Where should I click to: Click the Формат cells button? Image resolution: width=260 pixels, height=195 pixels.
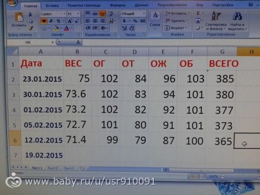(176, 28)
